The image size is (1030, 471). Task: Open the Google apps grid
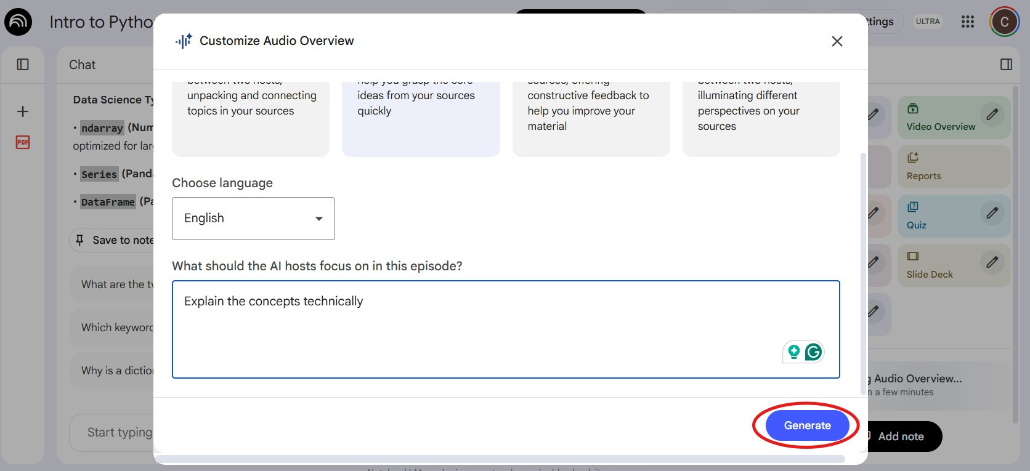click(968, 22)
